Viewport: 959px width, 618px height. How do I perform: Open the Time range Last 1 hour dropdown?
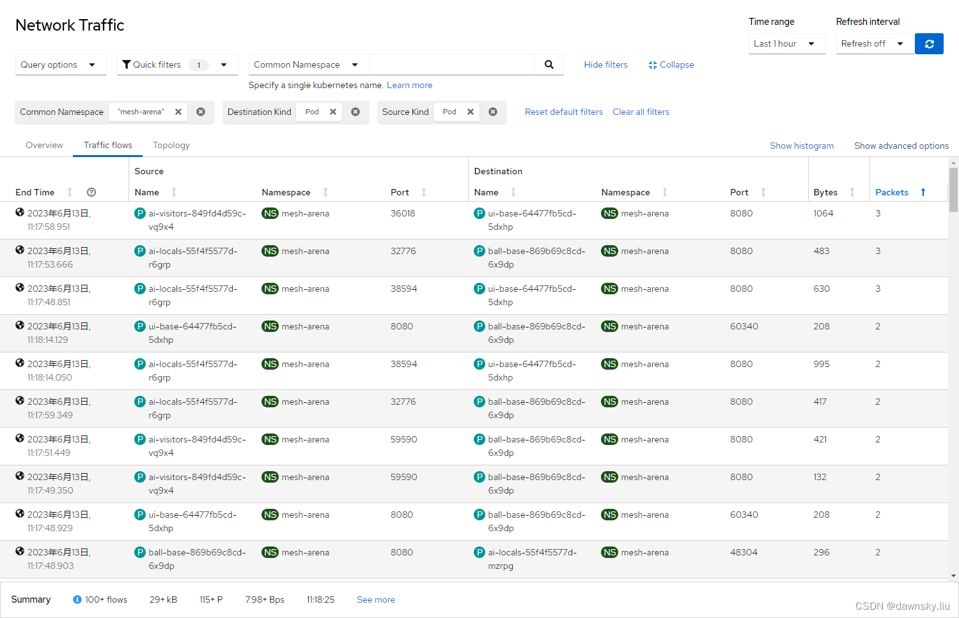tap(787, 43)
